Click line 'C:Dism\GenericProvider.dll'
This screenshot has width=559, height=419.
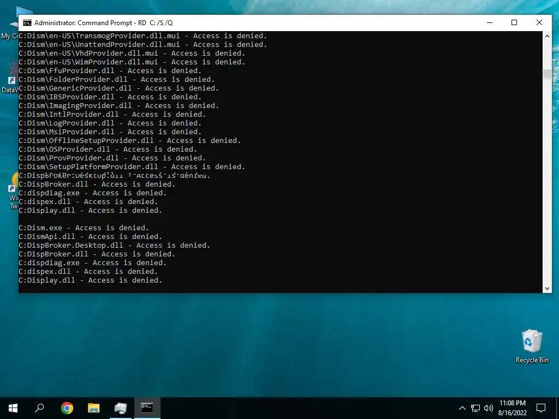118,88
